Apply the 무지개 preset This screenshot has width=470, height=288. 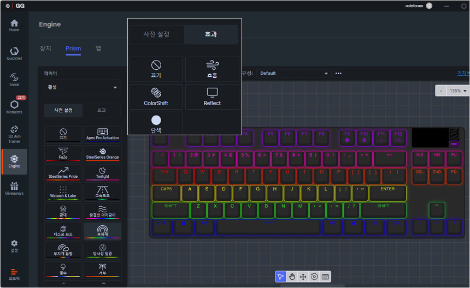(103, 231)
